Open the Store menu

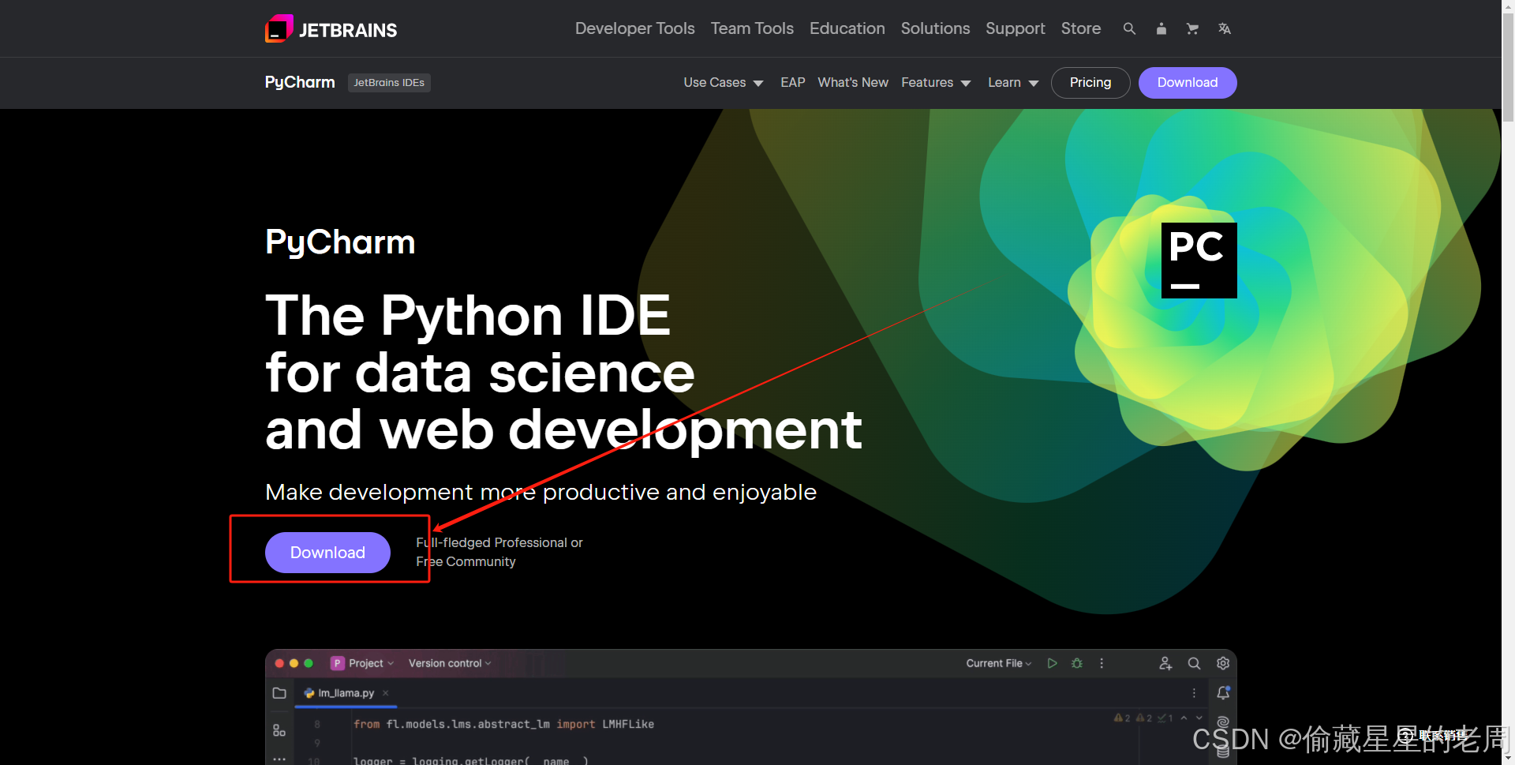(x=1081, y=28)
